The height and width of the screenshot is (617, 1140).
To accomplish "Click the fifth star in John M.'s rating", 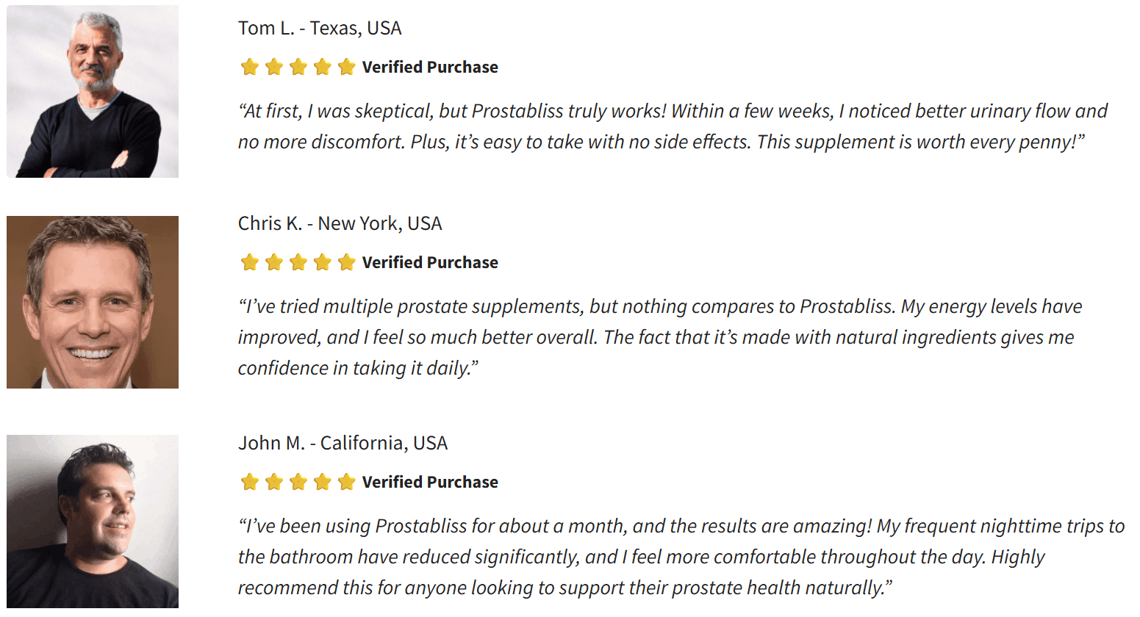I will tap(347, 482).
